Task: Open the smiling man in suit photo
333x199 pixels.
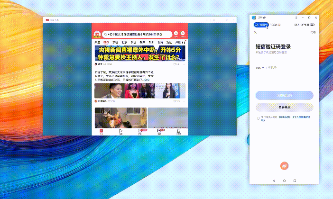Action: point(110,90)
